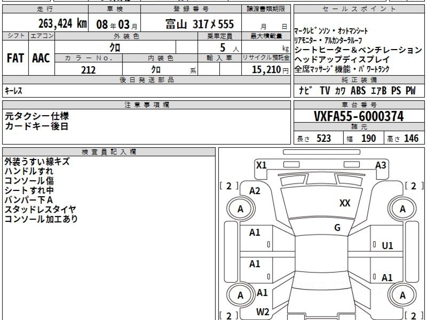
Task: Click the 走行 column header
Action: 44,9
